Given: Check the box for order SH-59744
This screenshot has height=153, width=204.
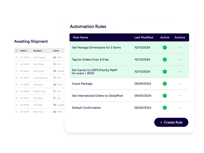Looking at the screenshot, I should point(17,57).
